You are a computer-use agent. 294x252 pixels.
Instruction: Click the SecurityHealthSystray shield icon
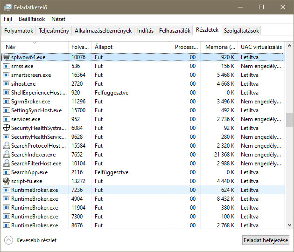7,128
